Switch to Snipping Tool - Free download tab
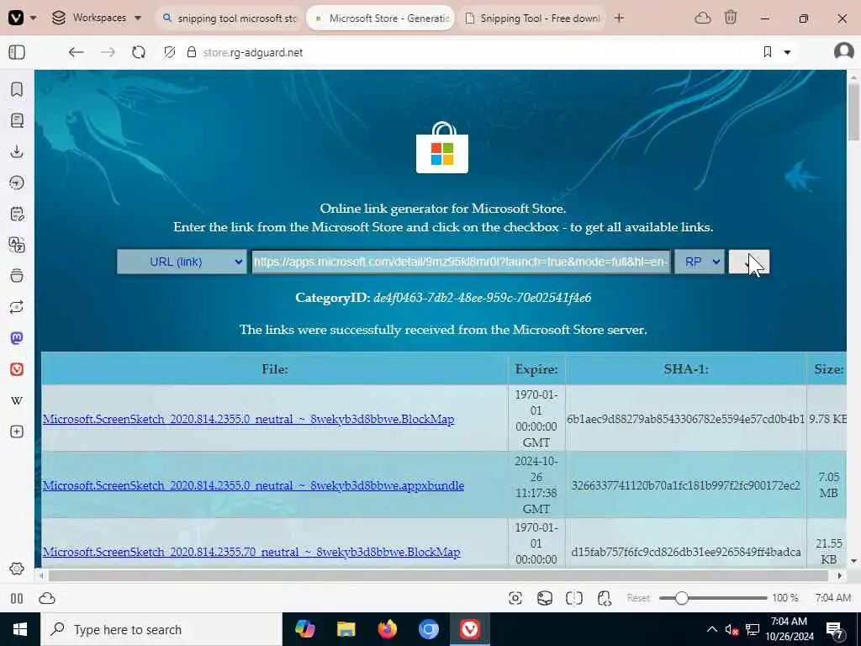 532,19
